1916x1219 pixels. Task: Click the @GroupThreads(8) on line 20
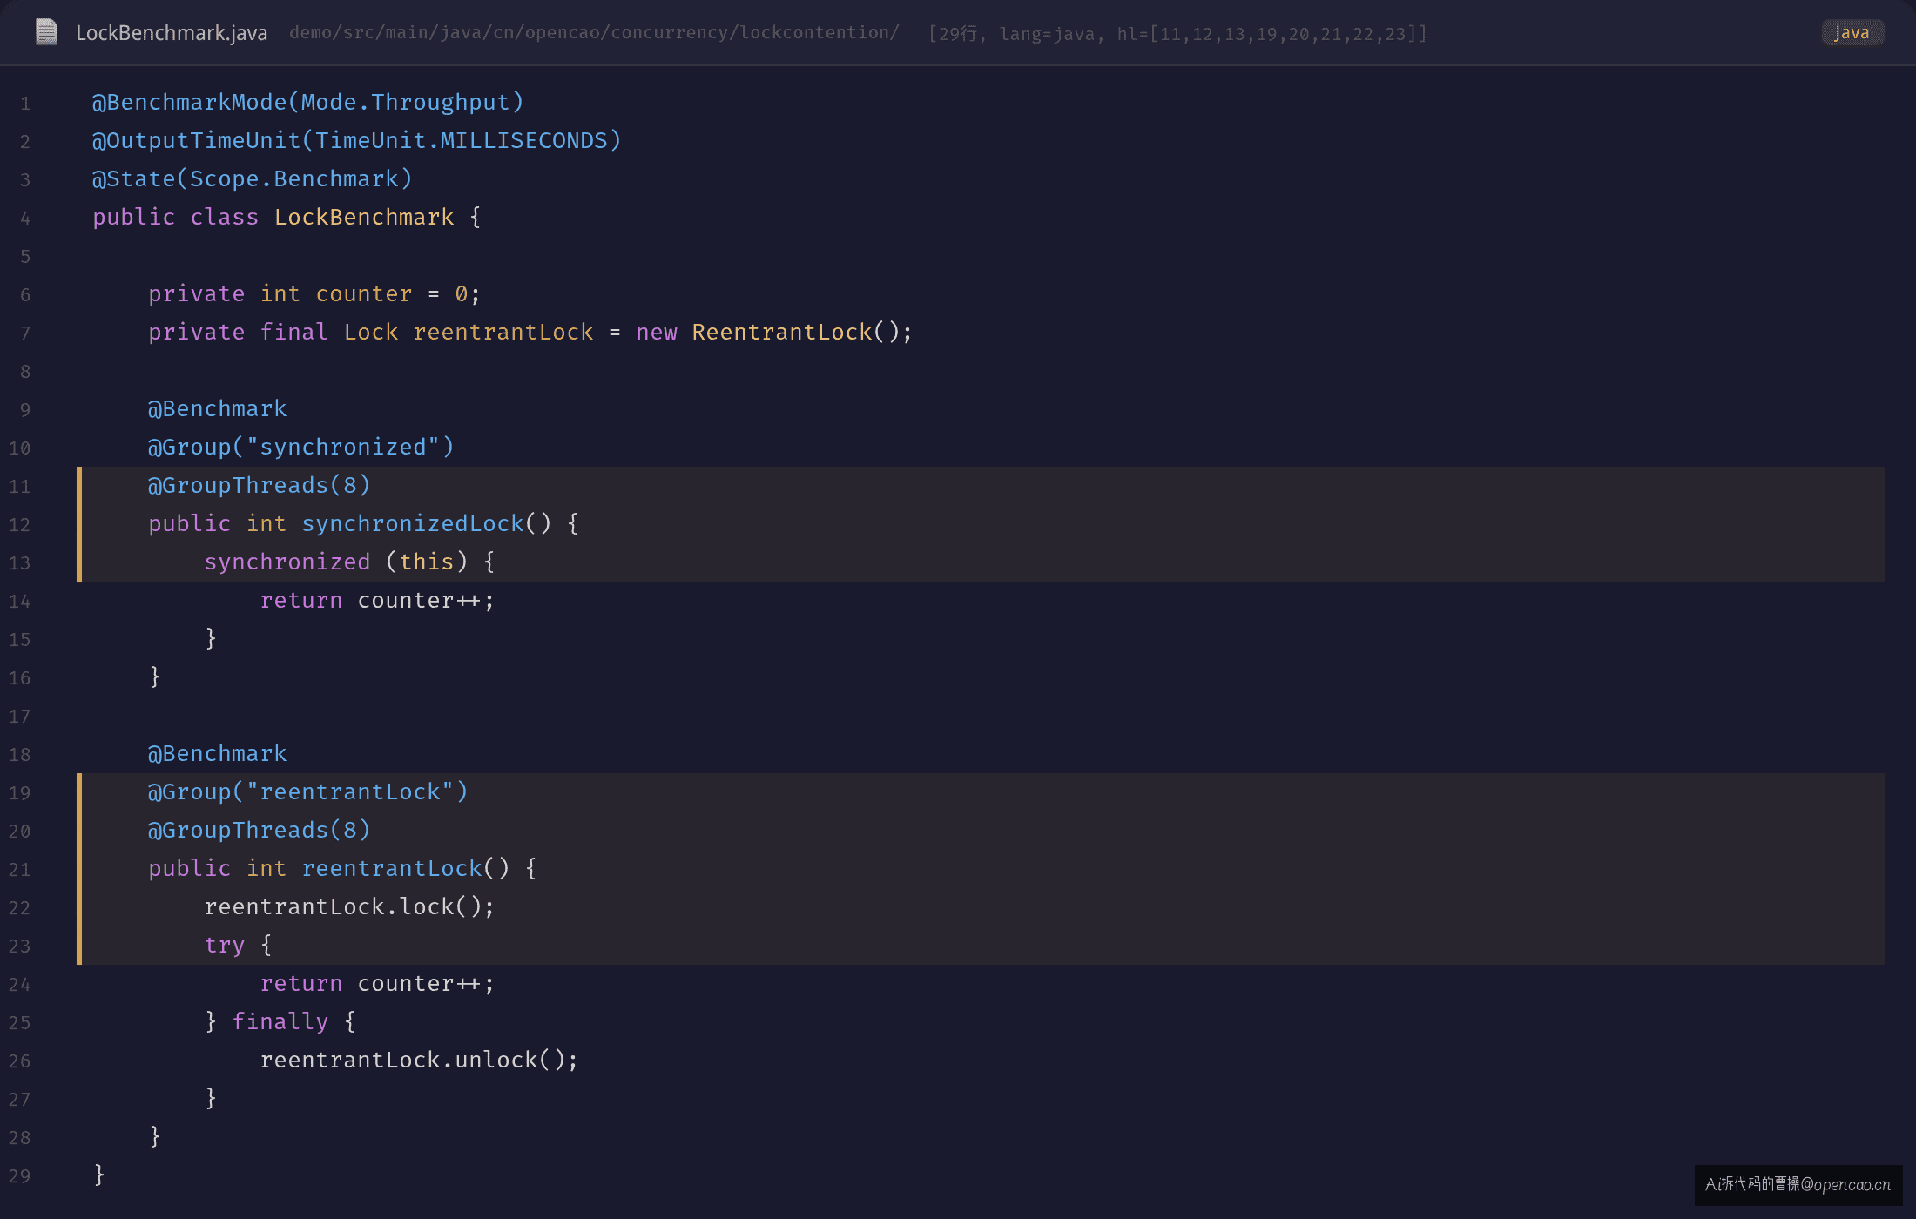tap(260, 830)
